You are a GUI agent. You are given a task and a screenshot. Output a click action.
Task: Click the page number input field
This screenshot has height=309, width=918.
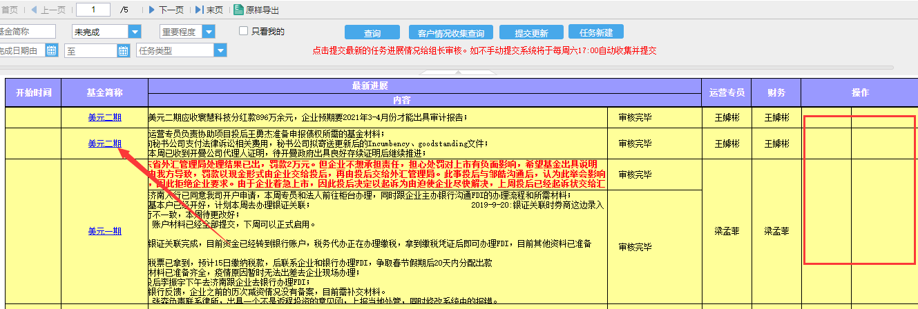95,10
